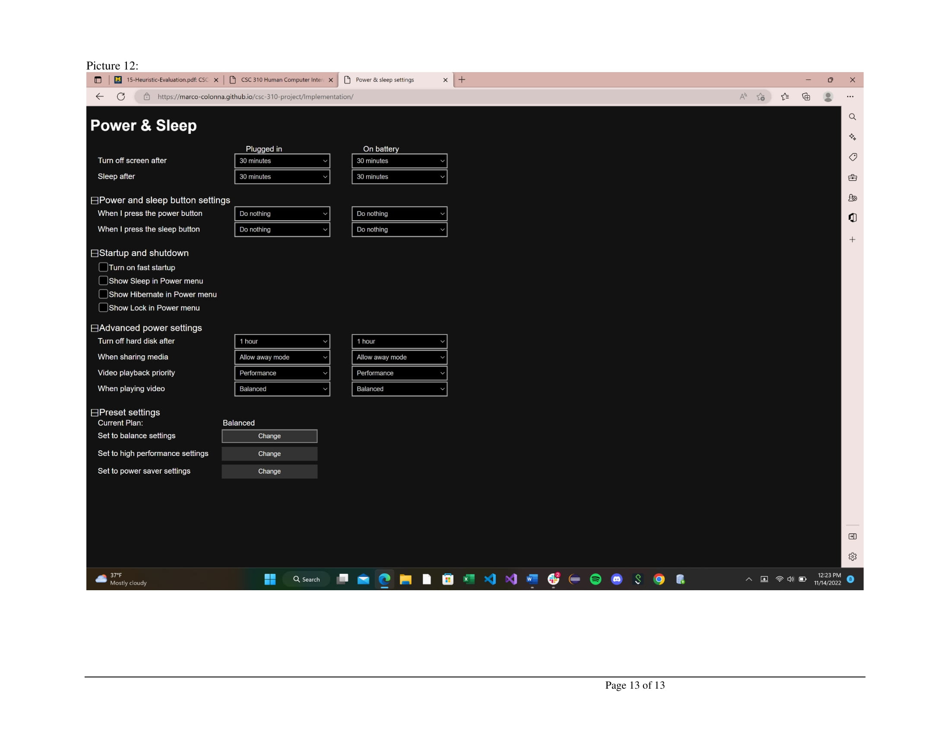Open Edge sidebar settings gear
This screenshot has width=950, height=734.
852,557
